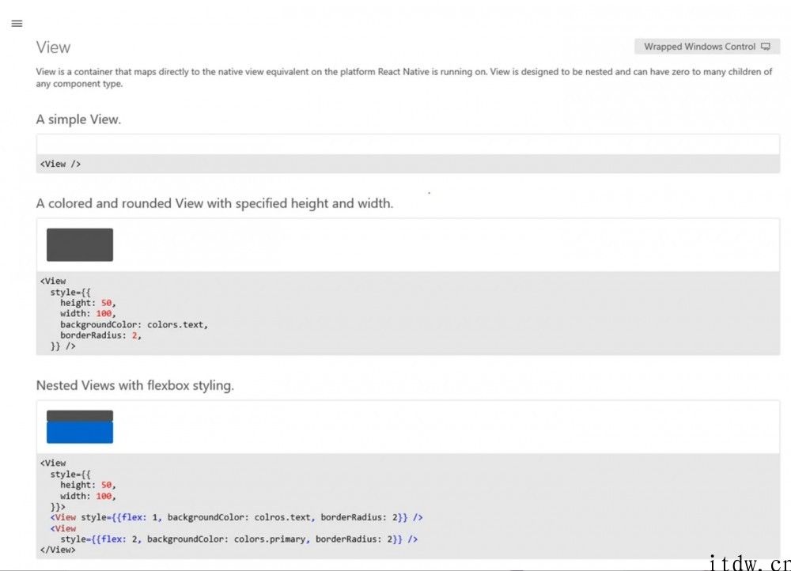The image size is (791, 571).
Task: Click the View page title
Action: (53, 47)
